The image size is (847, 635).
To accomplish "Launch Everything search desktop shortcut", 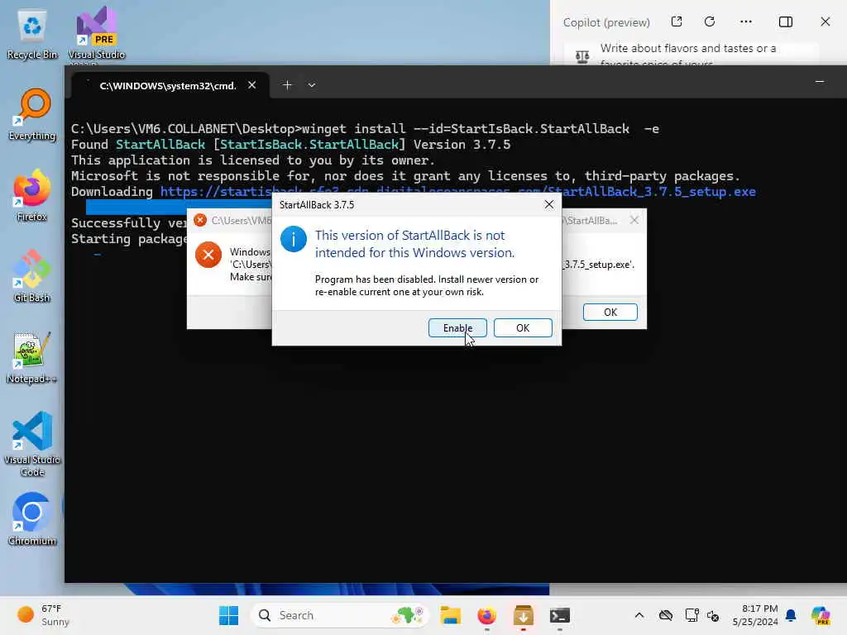I will click(x=32, y=115).
